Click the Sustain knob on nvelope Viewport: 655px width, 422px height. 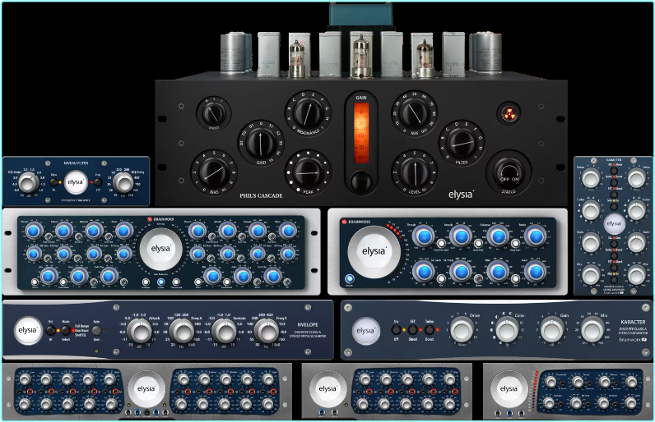click(225, 331)
